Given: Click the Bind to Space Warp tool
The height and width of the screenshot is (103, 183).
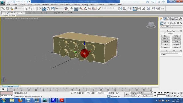Looking at the screenshot, I should click(x=12, y=8).
